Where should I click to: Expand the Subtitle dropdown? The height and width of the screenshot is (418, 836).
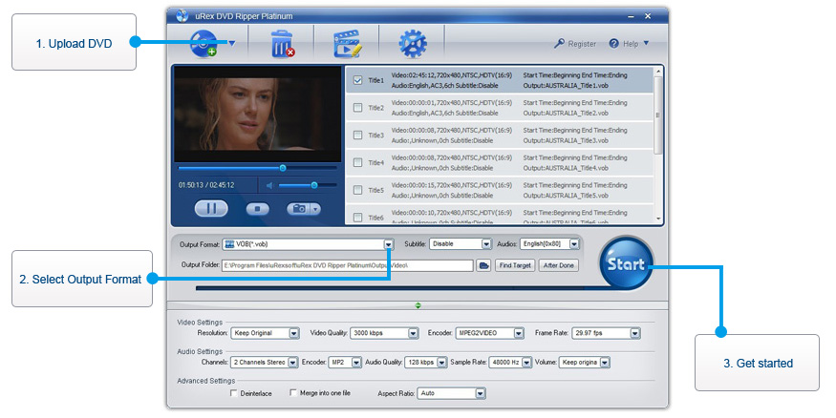(486, 244)
